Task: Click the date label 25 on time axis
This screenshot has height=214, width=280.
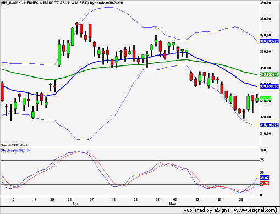Action: [x=52, y=200]
